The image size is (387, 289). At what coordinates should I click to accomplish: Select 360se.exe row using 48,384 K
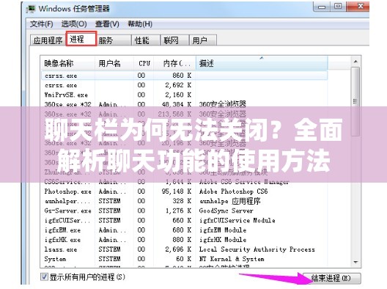tap(185, 104)
